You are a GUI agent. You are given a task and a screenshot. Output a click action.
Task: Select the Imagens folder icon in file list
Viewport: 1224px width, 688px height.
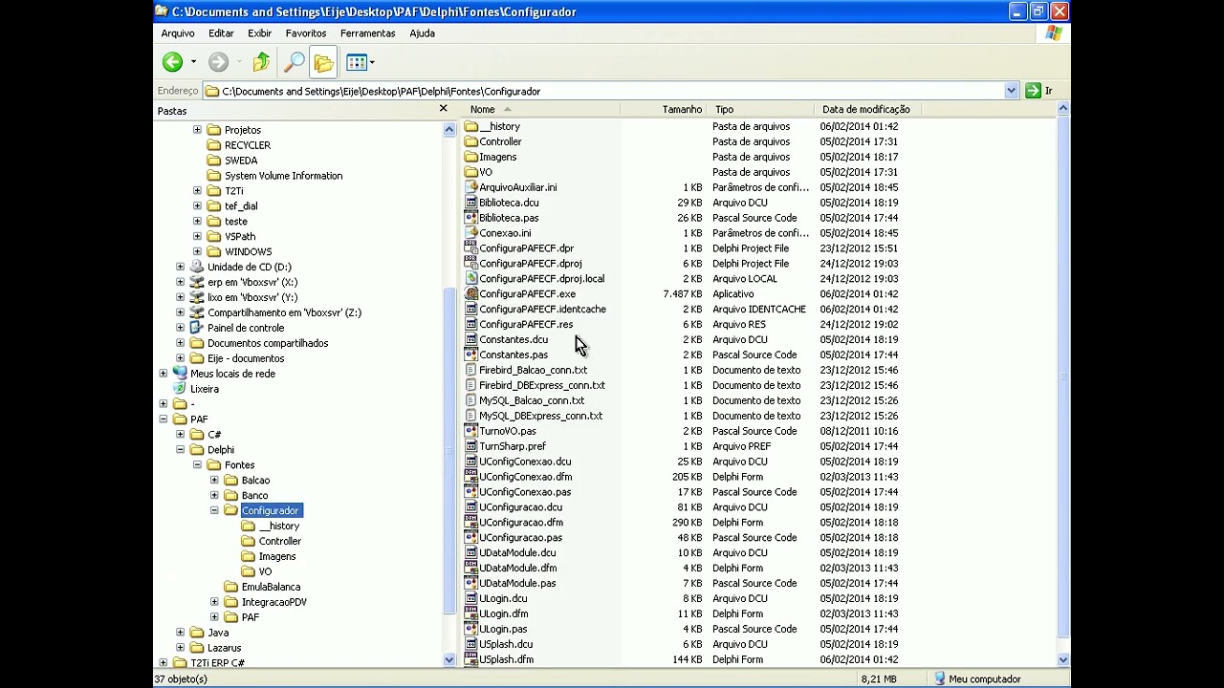click(x=470, y=157)
